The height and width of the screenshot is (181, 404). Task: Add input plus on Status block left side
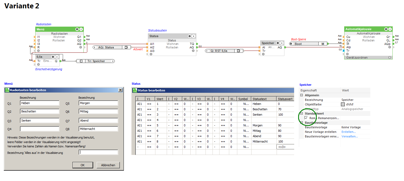click(151, 54)
